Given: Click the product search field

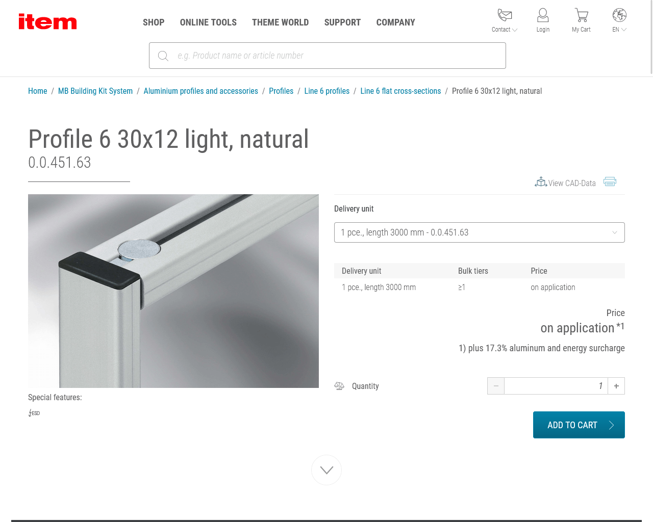Looking at the screenshot, I should click(x=328, y=56).
